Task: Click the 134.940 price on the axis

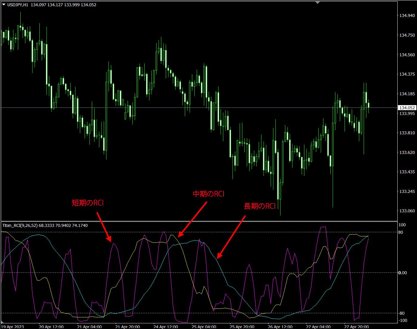Action: [407, 15]
